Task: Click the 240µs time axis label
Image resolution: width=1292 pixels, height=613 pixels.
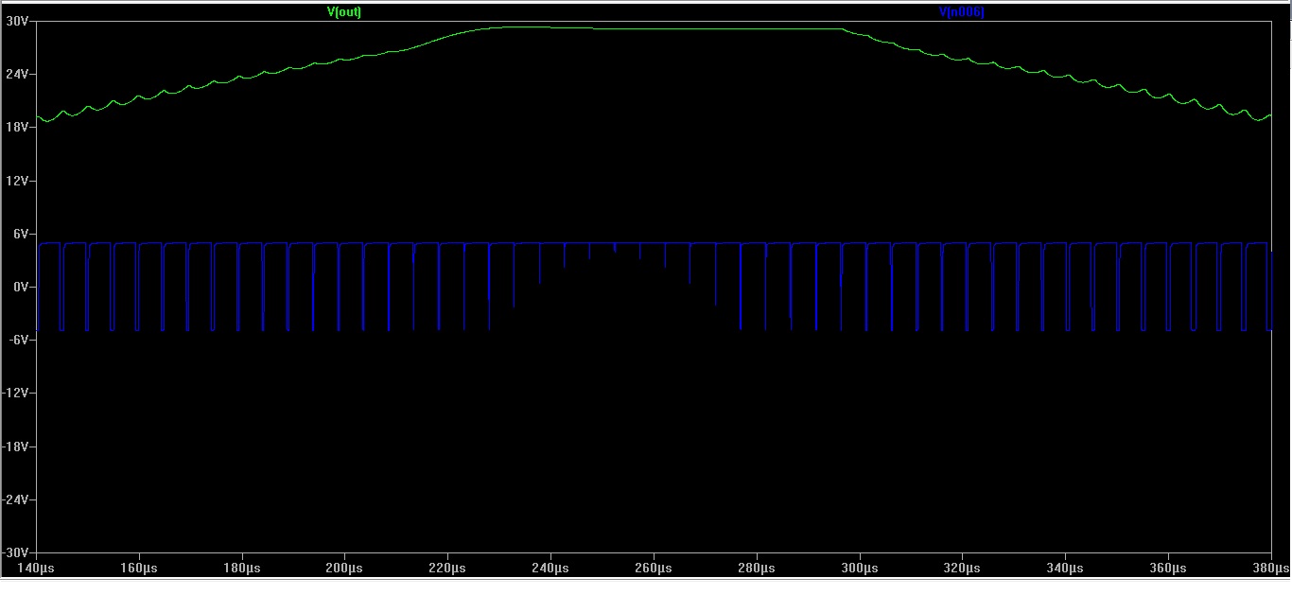Action: click(550, 568)
